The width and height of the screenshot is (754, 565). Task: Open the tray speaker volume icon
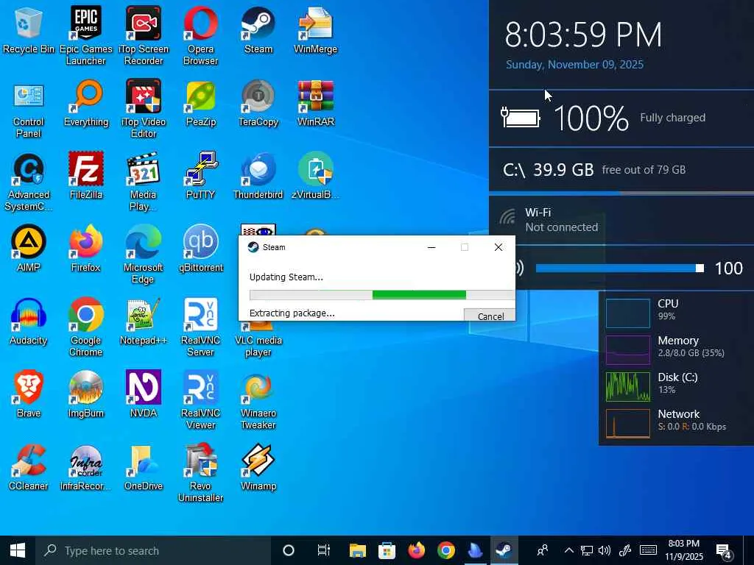605,550
